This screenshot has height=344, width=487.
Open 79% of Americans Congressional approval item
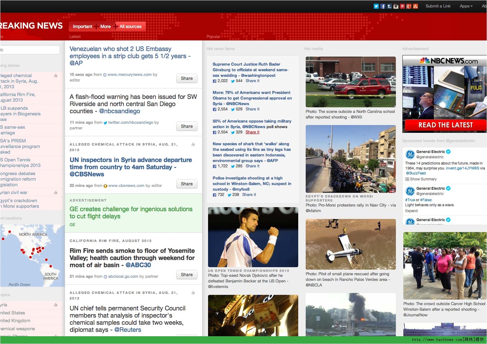tap(252, 98)
